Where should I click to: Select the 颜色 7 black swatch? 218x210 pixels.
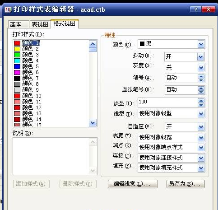17,78
